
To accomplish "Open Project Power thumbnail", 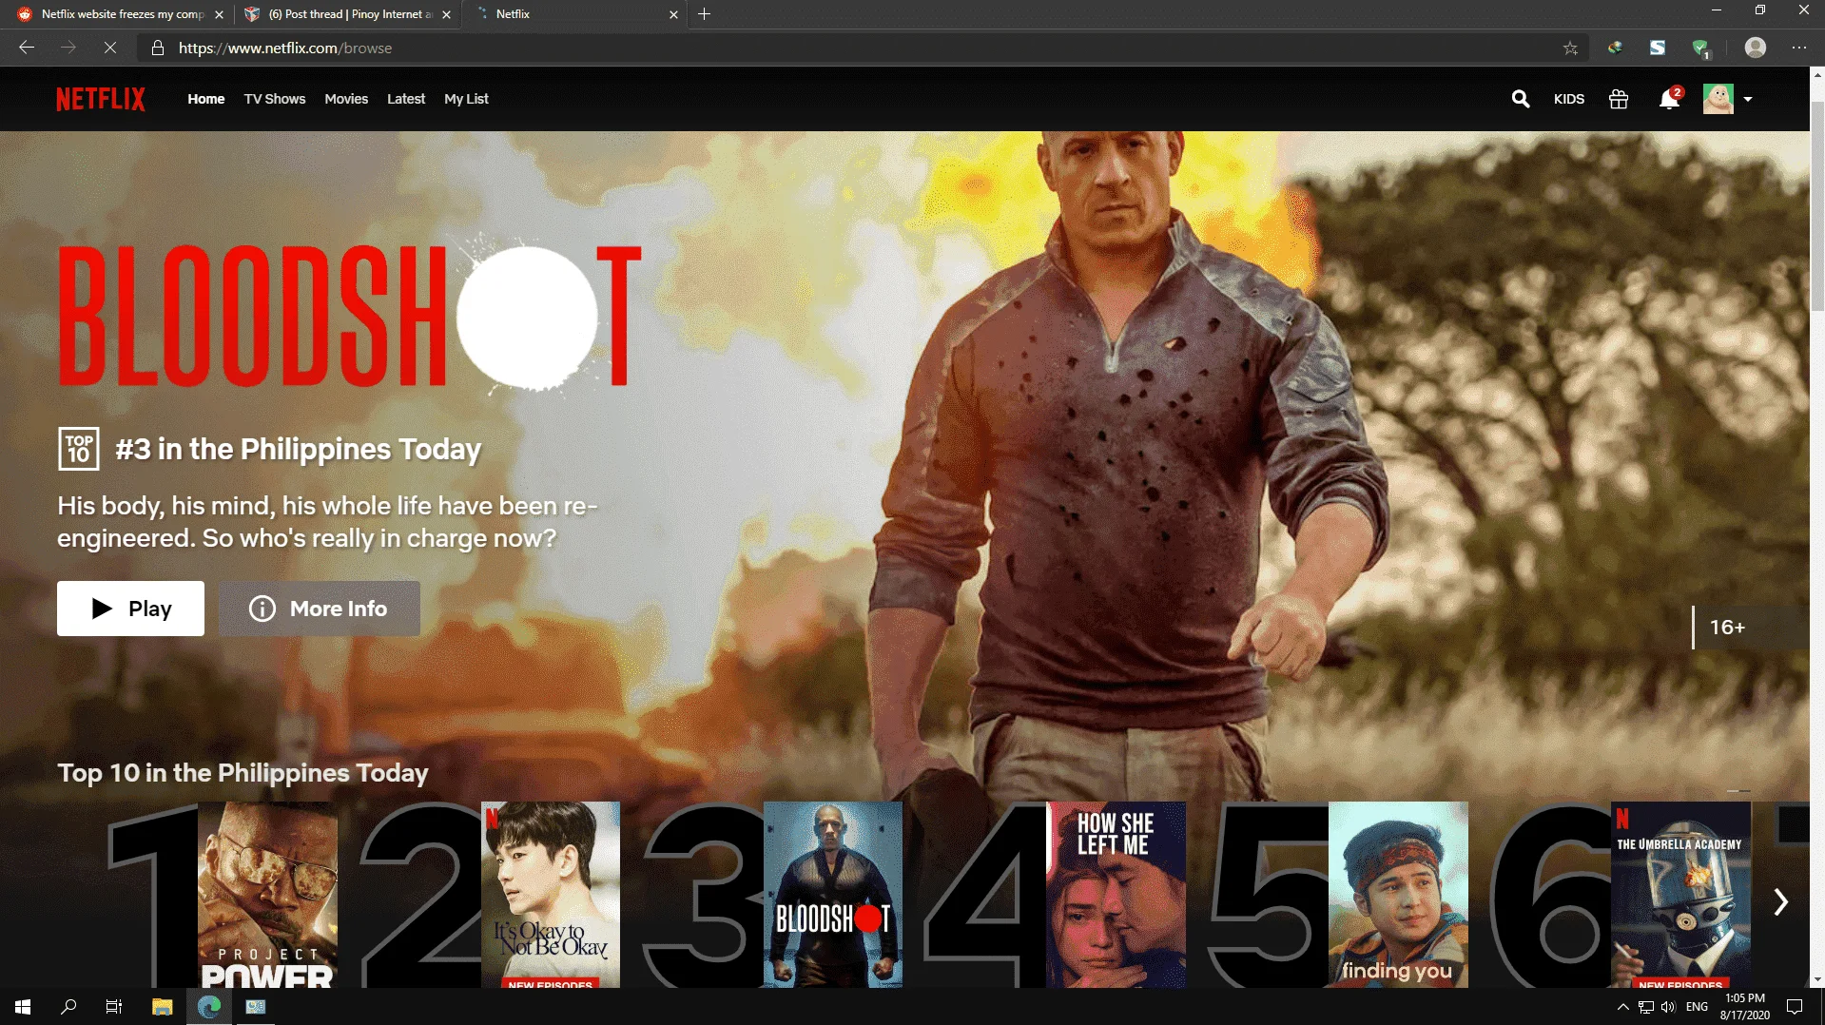I will [x=267, y=895].
